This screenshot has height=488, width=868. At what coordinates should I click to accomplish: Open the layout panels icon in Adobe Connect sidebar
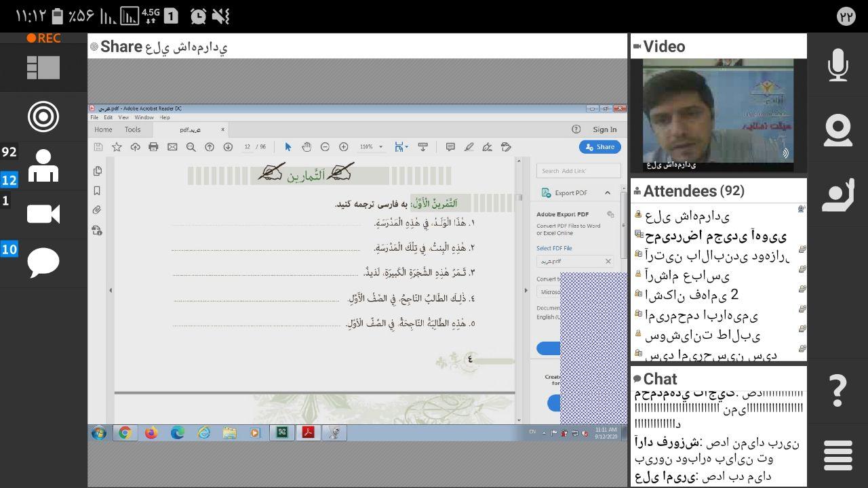click(x=43, y=68)
